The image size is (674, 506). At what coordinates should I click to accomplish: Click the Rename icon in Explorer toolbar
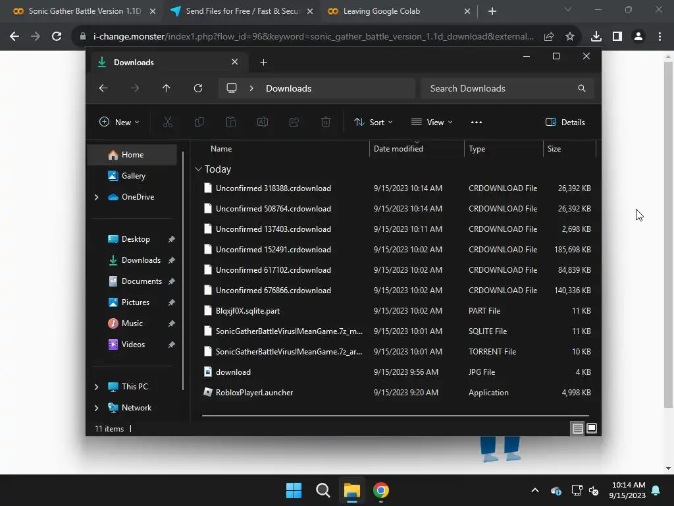tap(262, 122)
